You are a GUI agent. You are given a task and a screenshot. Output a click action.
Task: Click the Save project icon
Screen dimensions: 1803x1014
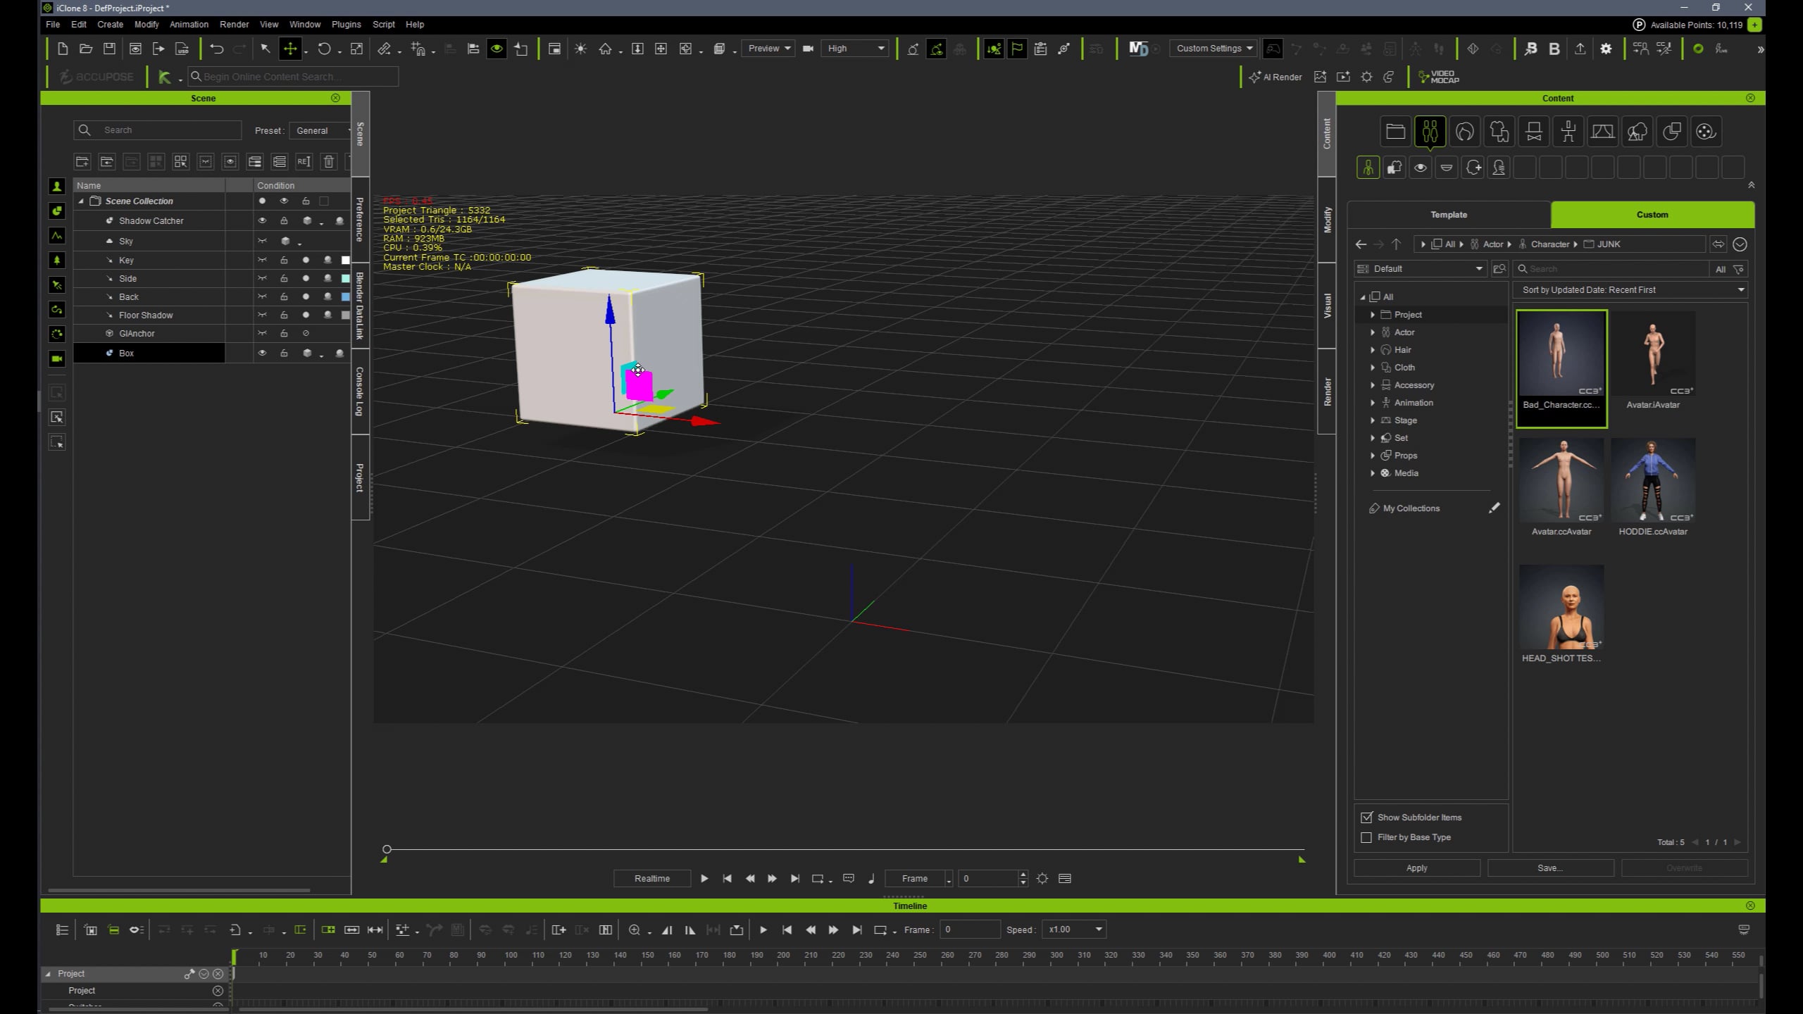(x=109, y=49)
